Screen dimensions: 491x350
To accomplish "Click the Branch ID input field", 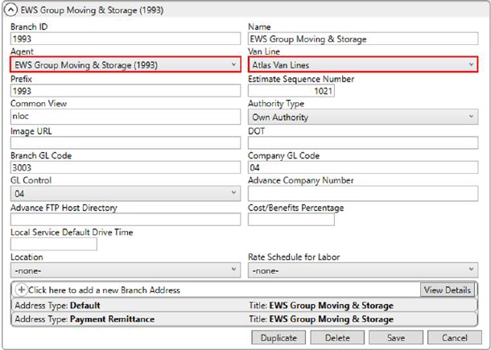I will point(125,39).
